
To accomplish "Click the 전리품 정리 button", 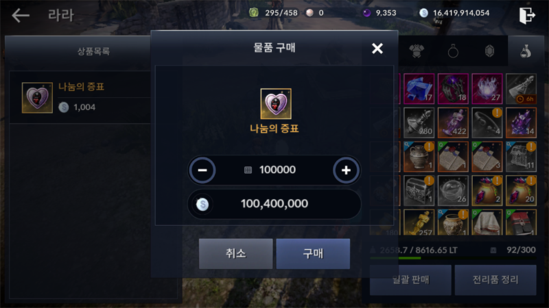I will [495, 280].
